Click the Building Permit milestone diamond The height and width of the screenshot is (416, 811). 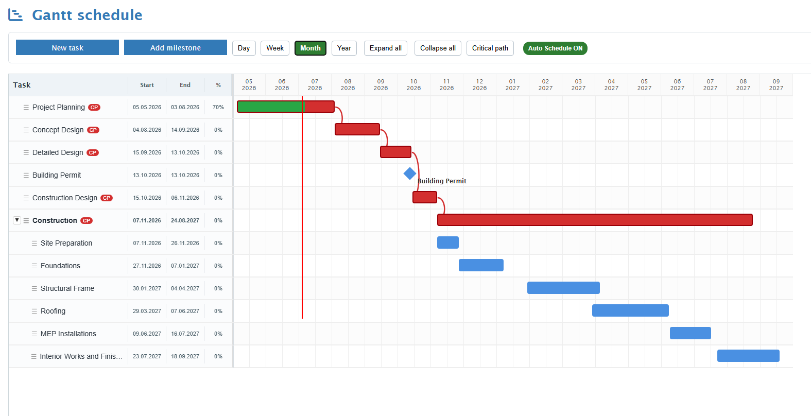[x=410, y=174]
